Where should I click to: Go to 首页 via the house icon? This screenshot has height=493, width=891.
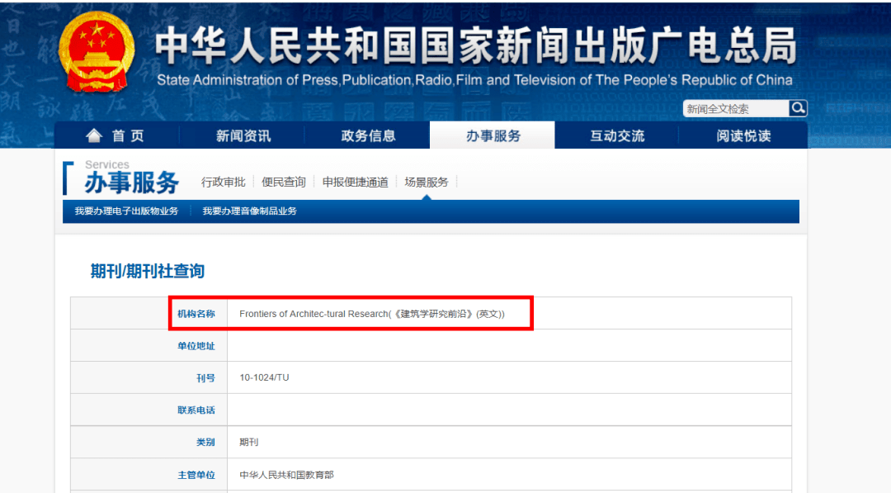(x=95, y=136)
